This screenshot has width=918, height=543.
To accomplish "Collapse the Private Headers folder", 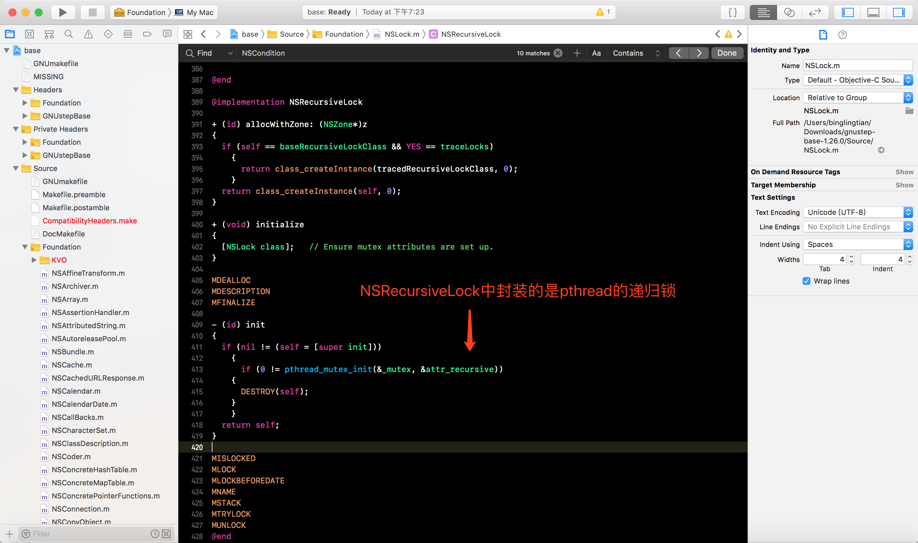I will click(x=16, y=129).
